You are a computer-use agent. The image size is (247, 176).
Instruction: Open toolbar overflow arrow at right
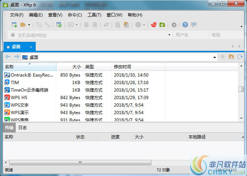click(241, 26)
